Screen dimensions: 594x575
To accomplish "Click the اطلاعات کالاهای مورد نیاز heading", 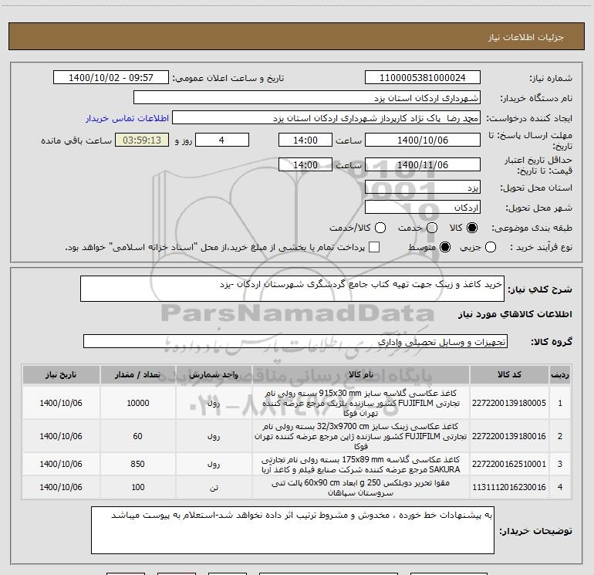I will coord(515,314).
